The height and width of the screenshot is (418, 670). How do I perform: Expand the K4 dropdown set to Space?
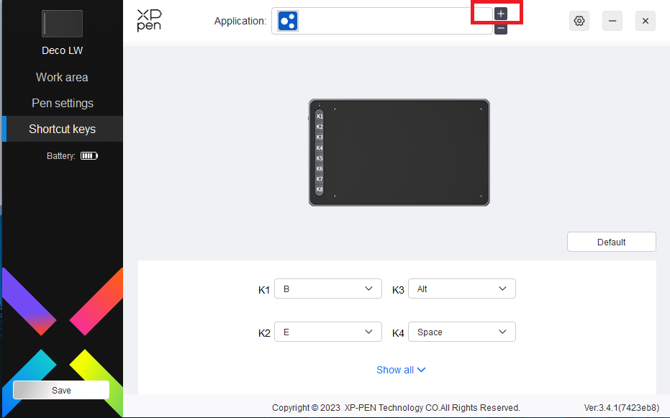click(x=462, y=332)
